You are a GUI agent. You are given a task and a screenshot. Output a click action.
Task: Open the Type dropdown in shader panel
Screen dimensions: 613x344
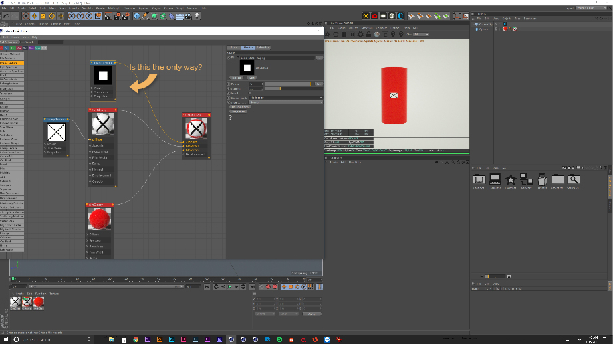286,102
